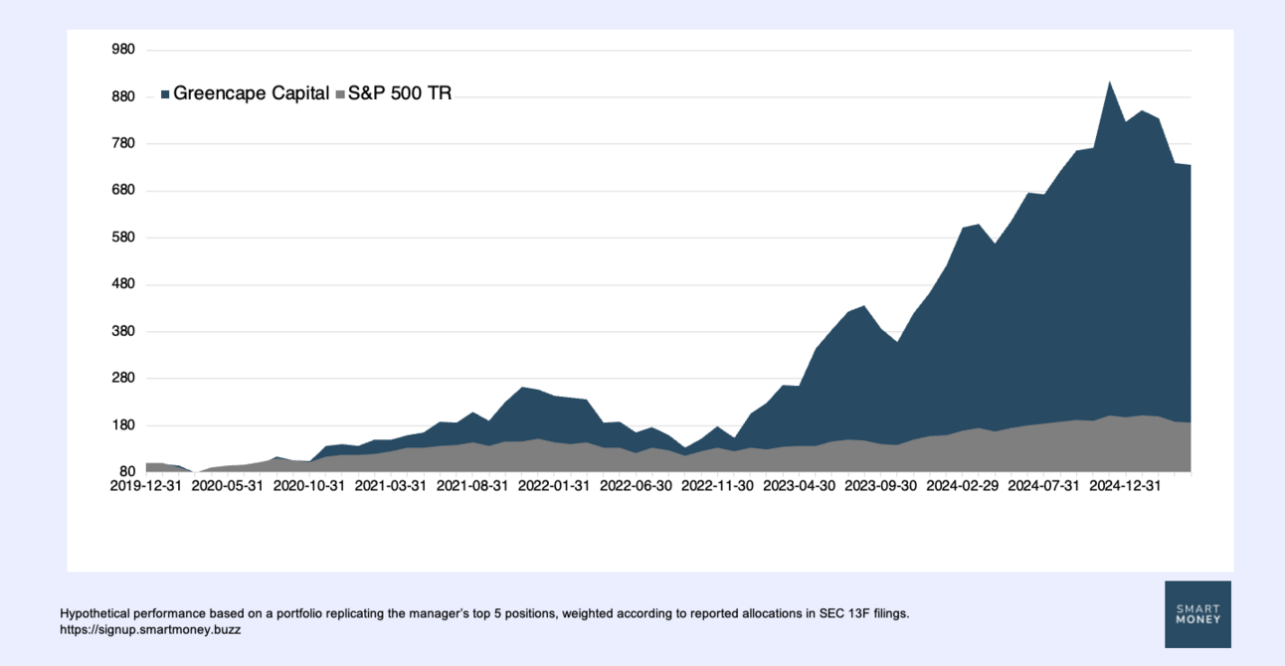The height and width of the screenshot is (666, 1285).
Task: Select the Greencape Capital legend label
Action: pyautogui.click(x=252, y=93)
